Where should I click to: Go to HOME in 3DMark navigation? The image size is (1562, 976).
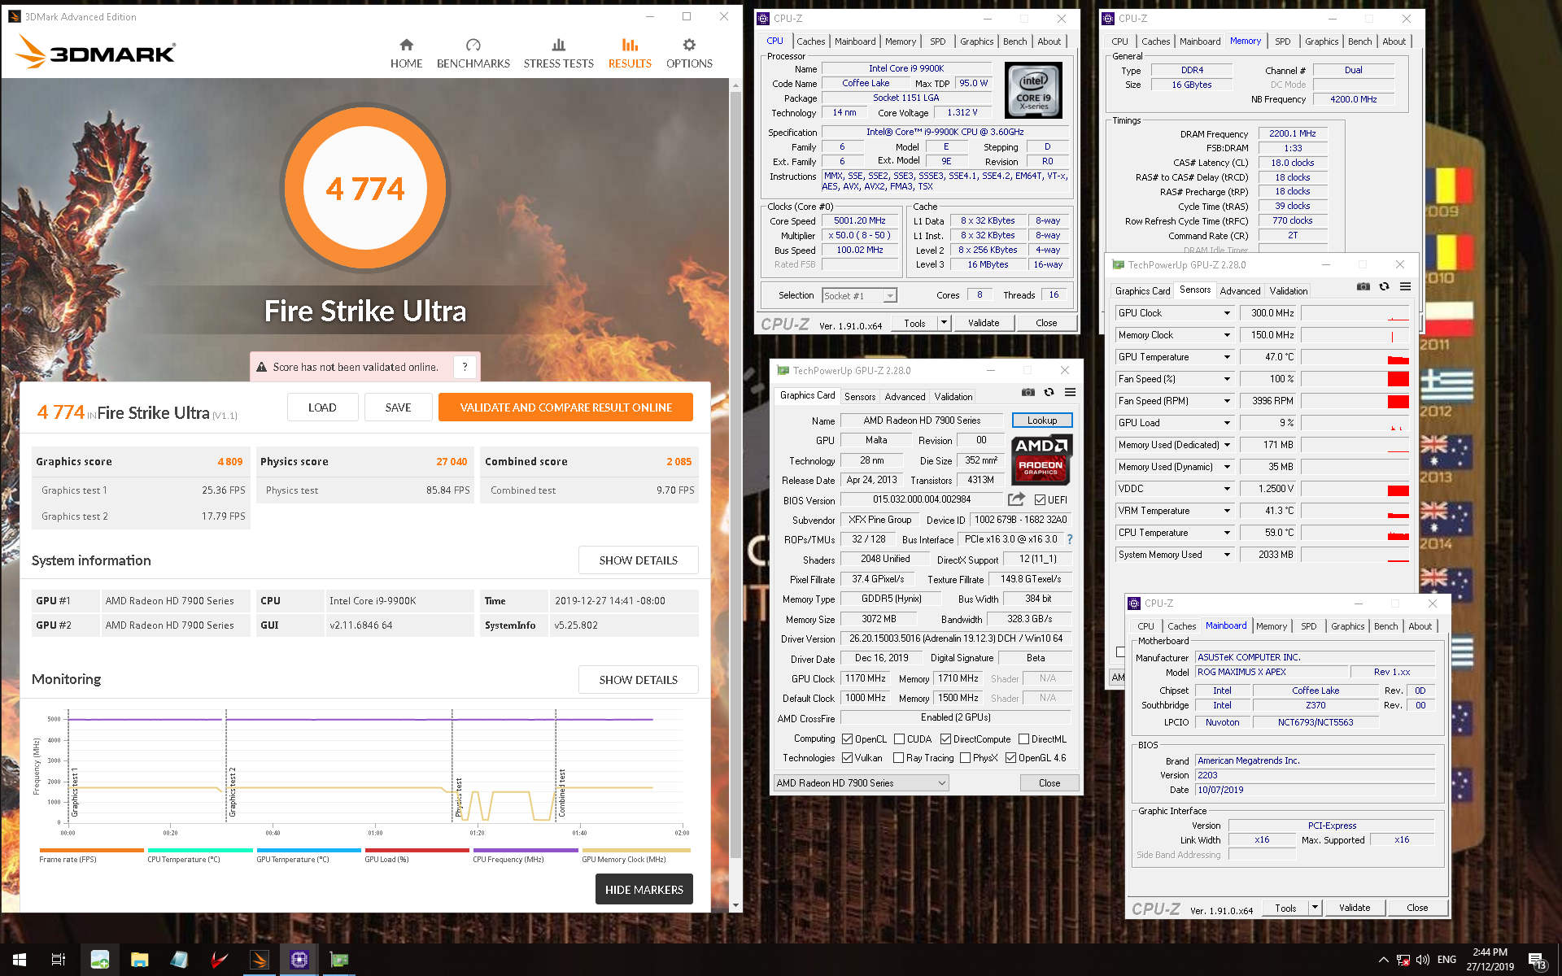click(x=406, y=54)
